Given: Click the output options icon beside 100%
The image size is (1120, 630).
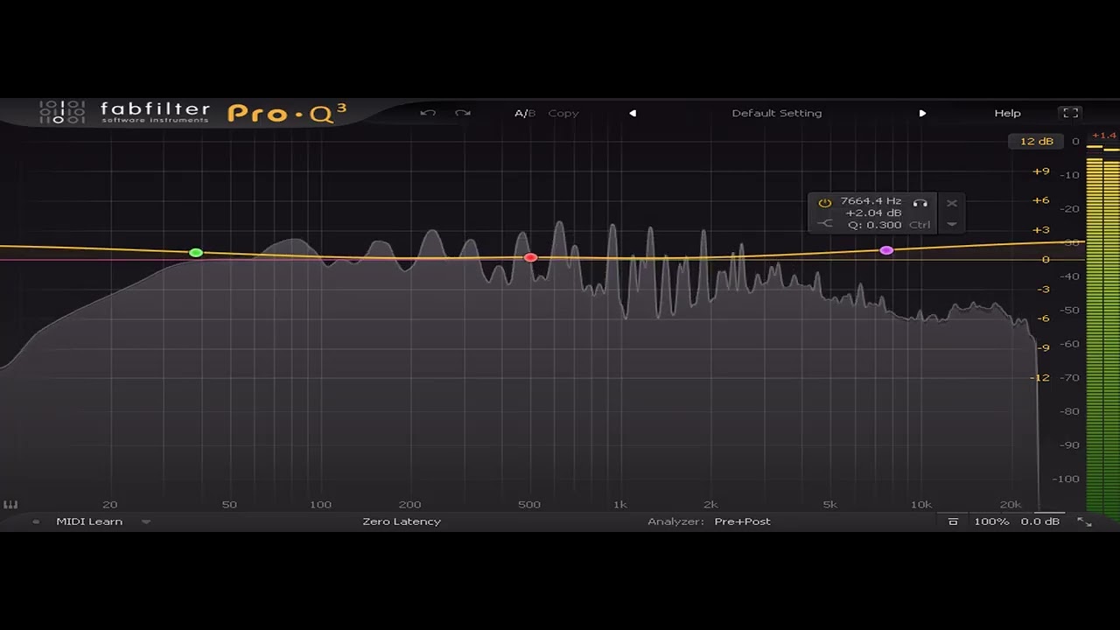Looking at the screenshot, I should [x=953, y=521].
